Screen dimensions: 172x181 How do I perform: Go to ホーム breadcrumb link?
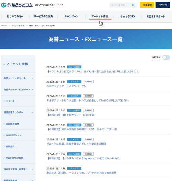click(x=4, y=25)
